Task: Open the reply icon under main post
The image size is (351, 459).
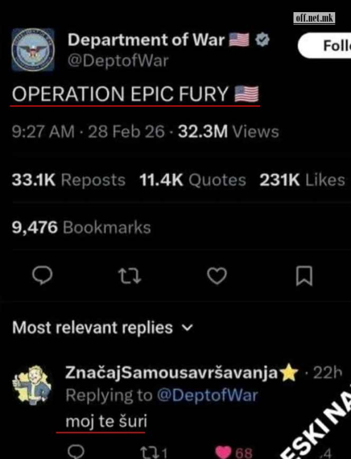Action: point(42,275)
